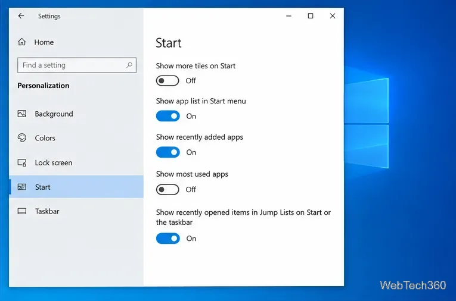Image resolution: width=456 pixels, height=301 pixels.
Task: Click the 'Show app list in Start menu' label
Action: tap(201, 101)
